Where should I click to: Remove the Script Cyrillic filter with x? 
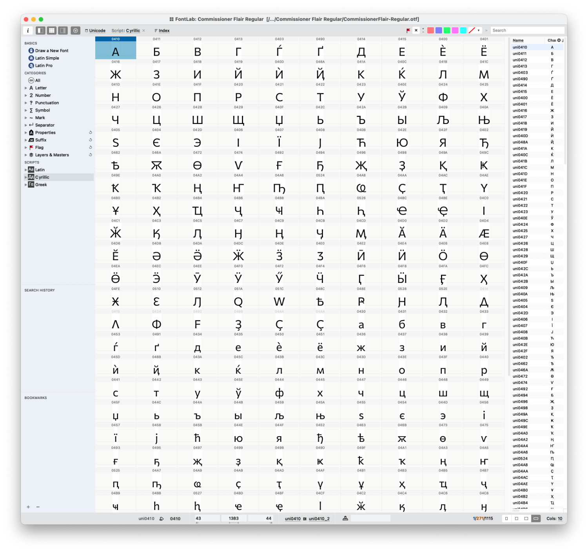(x=144, y=31)
